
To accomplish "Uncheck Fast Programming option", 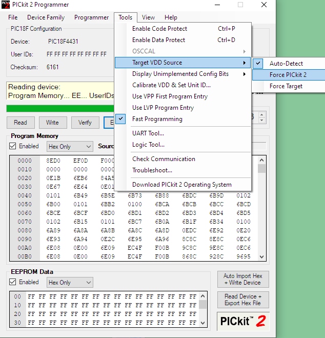I will (x=182, y=119).
